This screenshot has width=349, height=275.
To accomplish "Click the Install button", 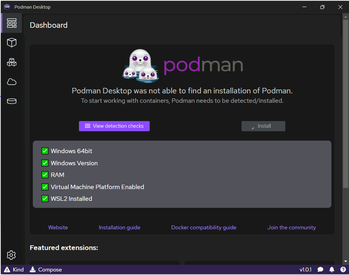I will click(x=263, y=126).
